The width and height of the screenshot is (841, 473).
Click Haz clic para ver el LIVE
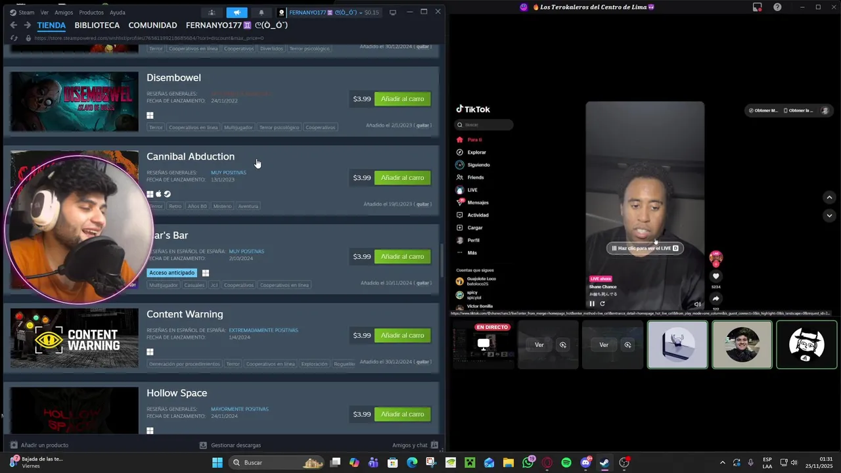tap(645, 248)
